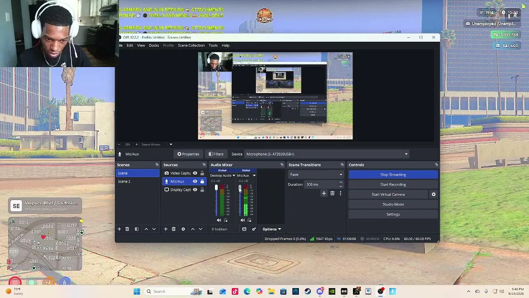The width and height of the screenshot is (529, 298).
Task: Open advanced audio properties gears icon
Action: (254, 229)
